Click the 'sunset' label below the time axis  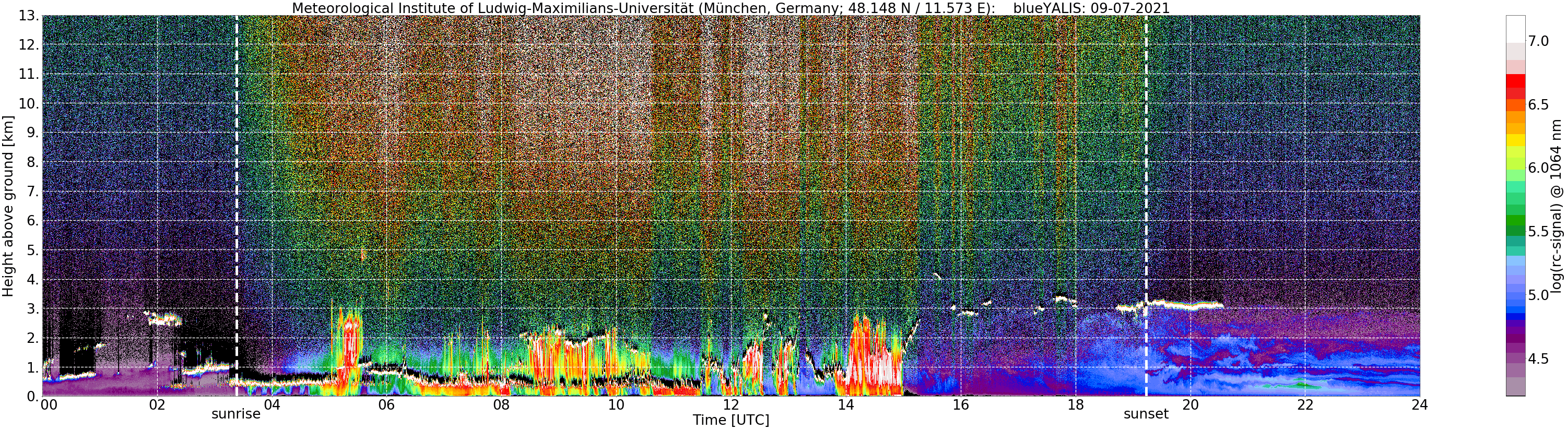pyautogui.click(x=1146, y=414)
